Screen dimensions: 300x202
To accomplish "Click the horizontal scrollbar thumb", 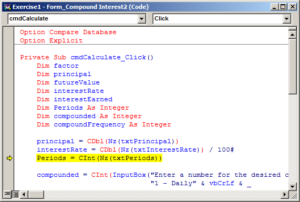I will coord(36,194).
